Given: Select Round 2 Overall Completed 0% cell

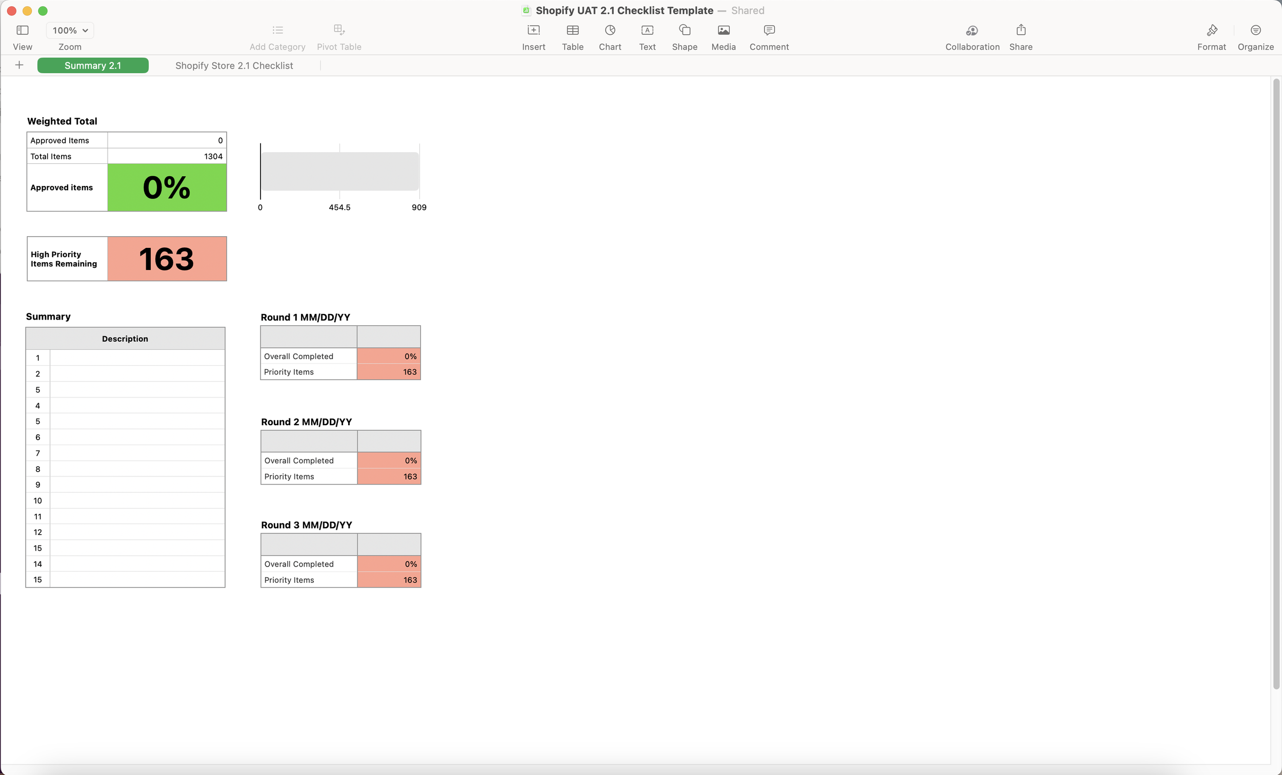Looking at the screenshot, I should (x=389, y=460).
